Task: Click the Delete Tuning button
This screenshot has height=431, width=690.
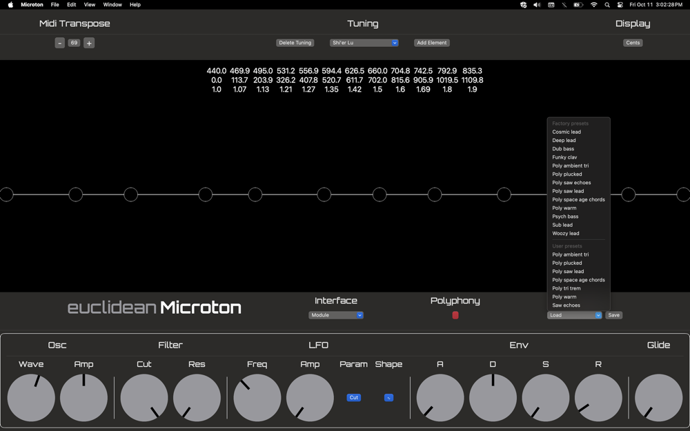Action: [x=295, y=43]
